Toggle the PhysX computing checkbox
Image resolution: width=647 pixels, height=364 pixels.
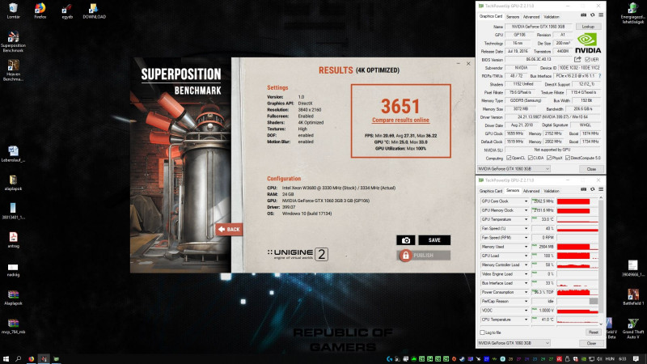(549, 158)
